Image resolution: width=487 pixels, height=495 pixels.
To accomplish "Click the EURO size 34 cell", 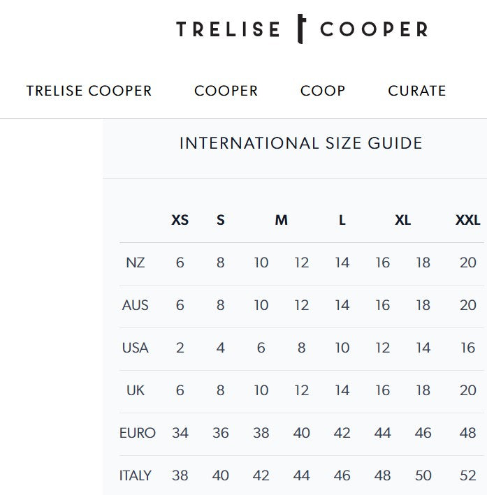I will pyautogui.click(x=180, y=433).
